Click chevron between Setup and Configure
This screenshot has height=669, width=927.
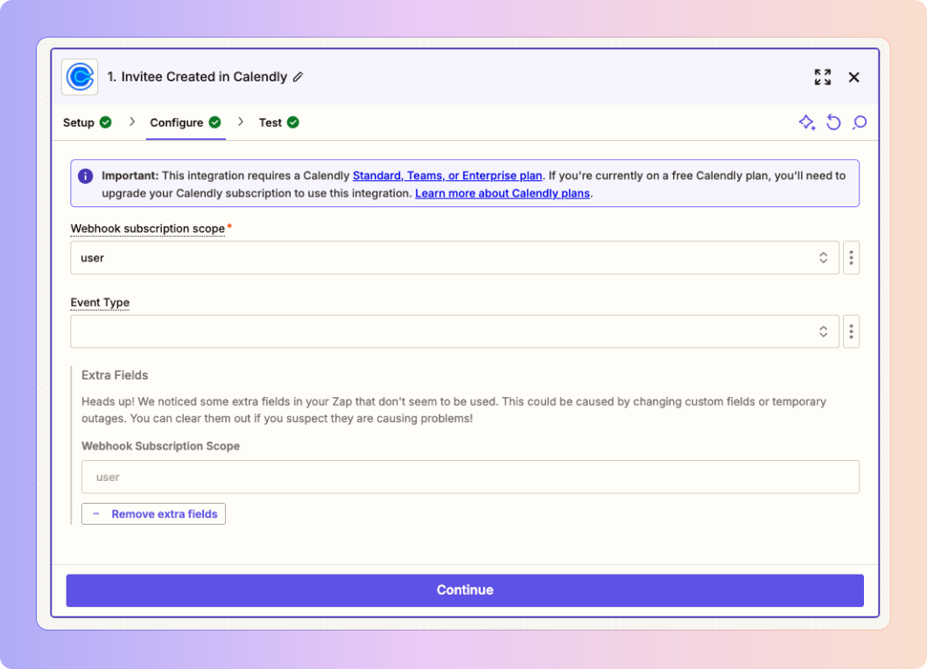[x=132, y=122]
